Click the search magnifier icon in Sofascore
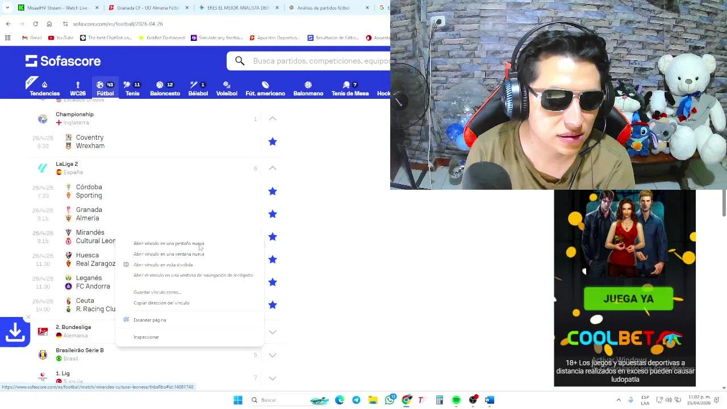Screen dimensions: 727x409 click(x=240, y=61)
